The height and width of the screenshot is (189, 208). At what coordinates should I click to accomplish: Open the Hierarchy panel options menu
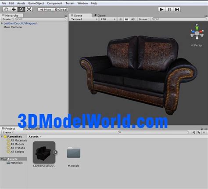(65, 16)
